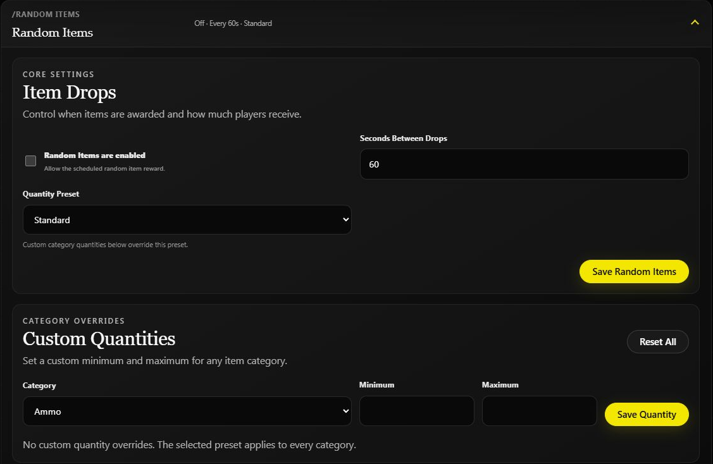Click the 'CATEGORY OVERRIDES' section label

coord(73,321)
